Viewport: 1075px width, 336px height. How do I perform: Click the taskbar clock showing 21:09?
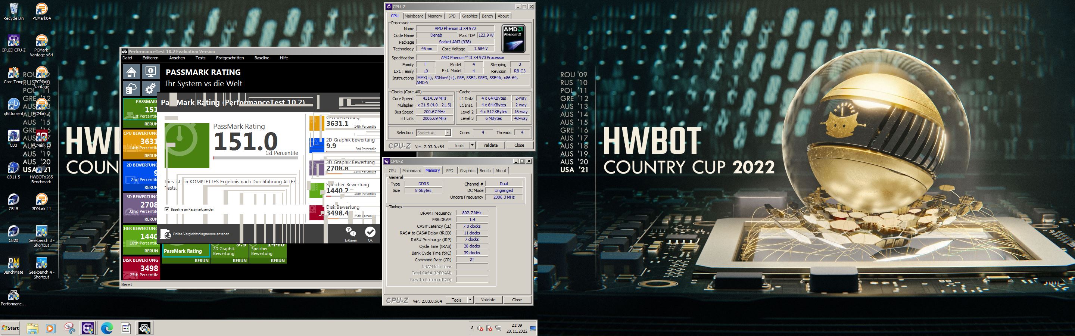point(517,328)
